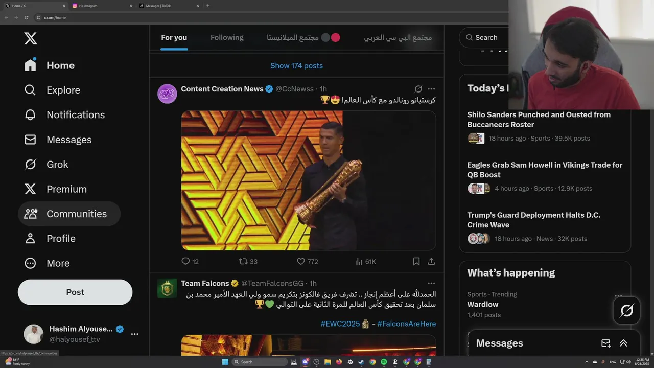The width and height of the screenshot is (654, 368).
Task: Go back in the browser
Action: pyautogui.click(x=6, y=17)
